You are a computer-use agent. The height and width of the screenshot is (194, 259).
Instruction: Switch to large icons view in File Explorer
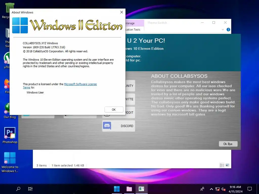pos(227,165)
